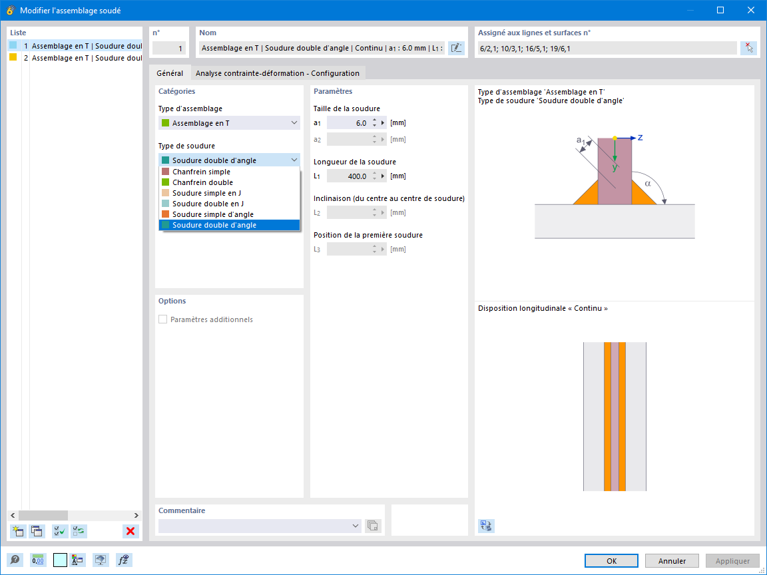Increase L1 weld length with up spinner
767x575 pixels.
pos(375,173)
